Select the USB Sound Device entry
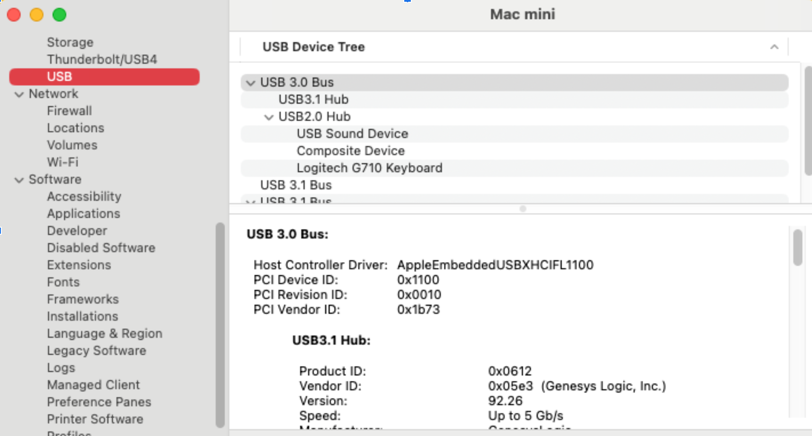Viewport: 812px width, 436px height. [x=352, y=134]
